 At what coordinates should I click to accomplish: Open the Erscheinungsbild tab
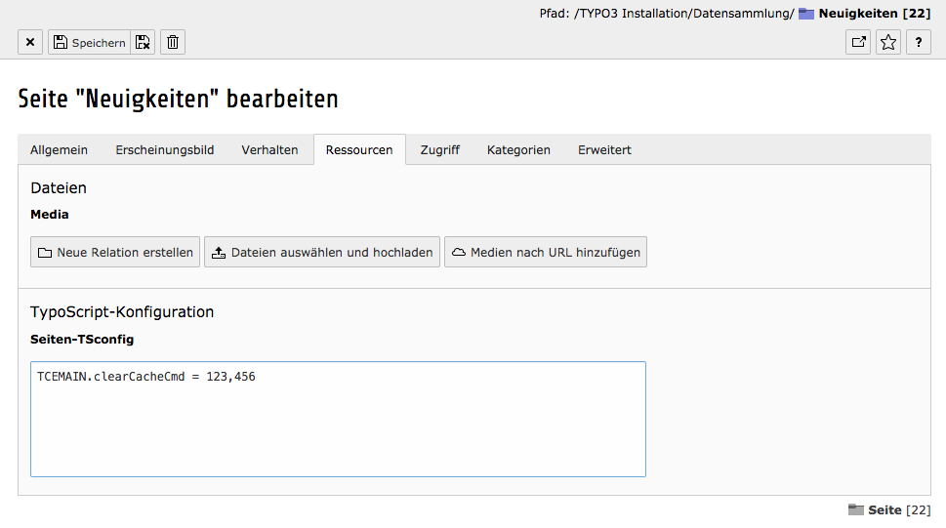[165, 149]
